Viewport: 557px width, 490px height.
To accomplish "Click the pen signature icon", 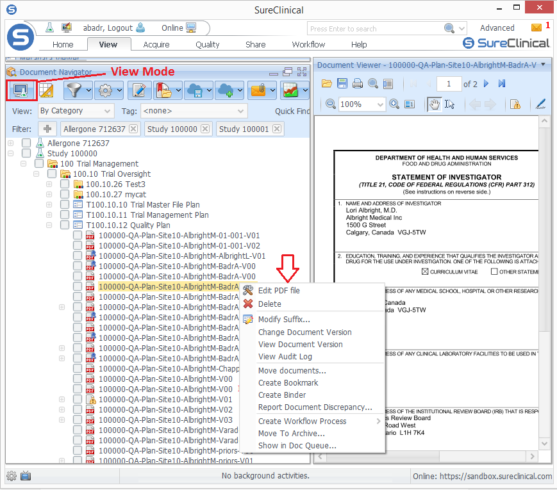I will pos(541,104).
